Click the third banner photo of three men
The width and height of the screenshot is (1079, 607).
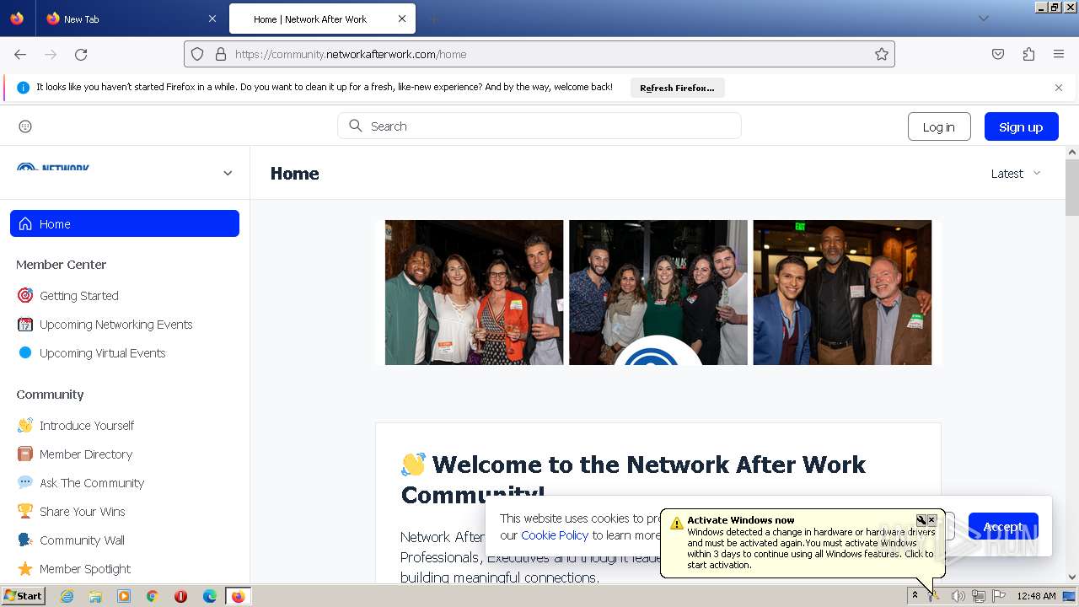point(842,293)
